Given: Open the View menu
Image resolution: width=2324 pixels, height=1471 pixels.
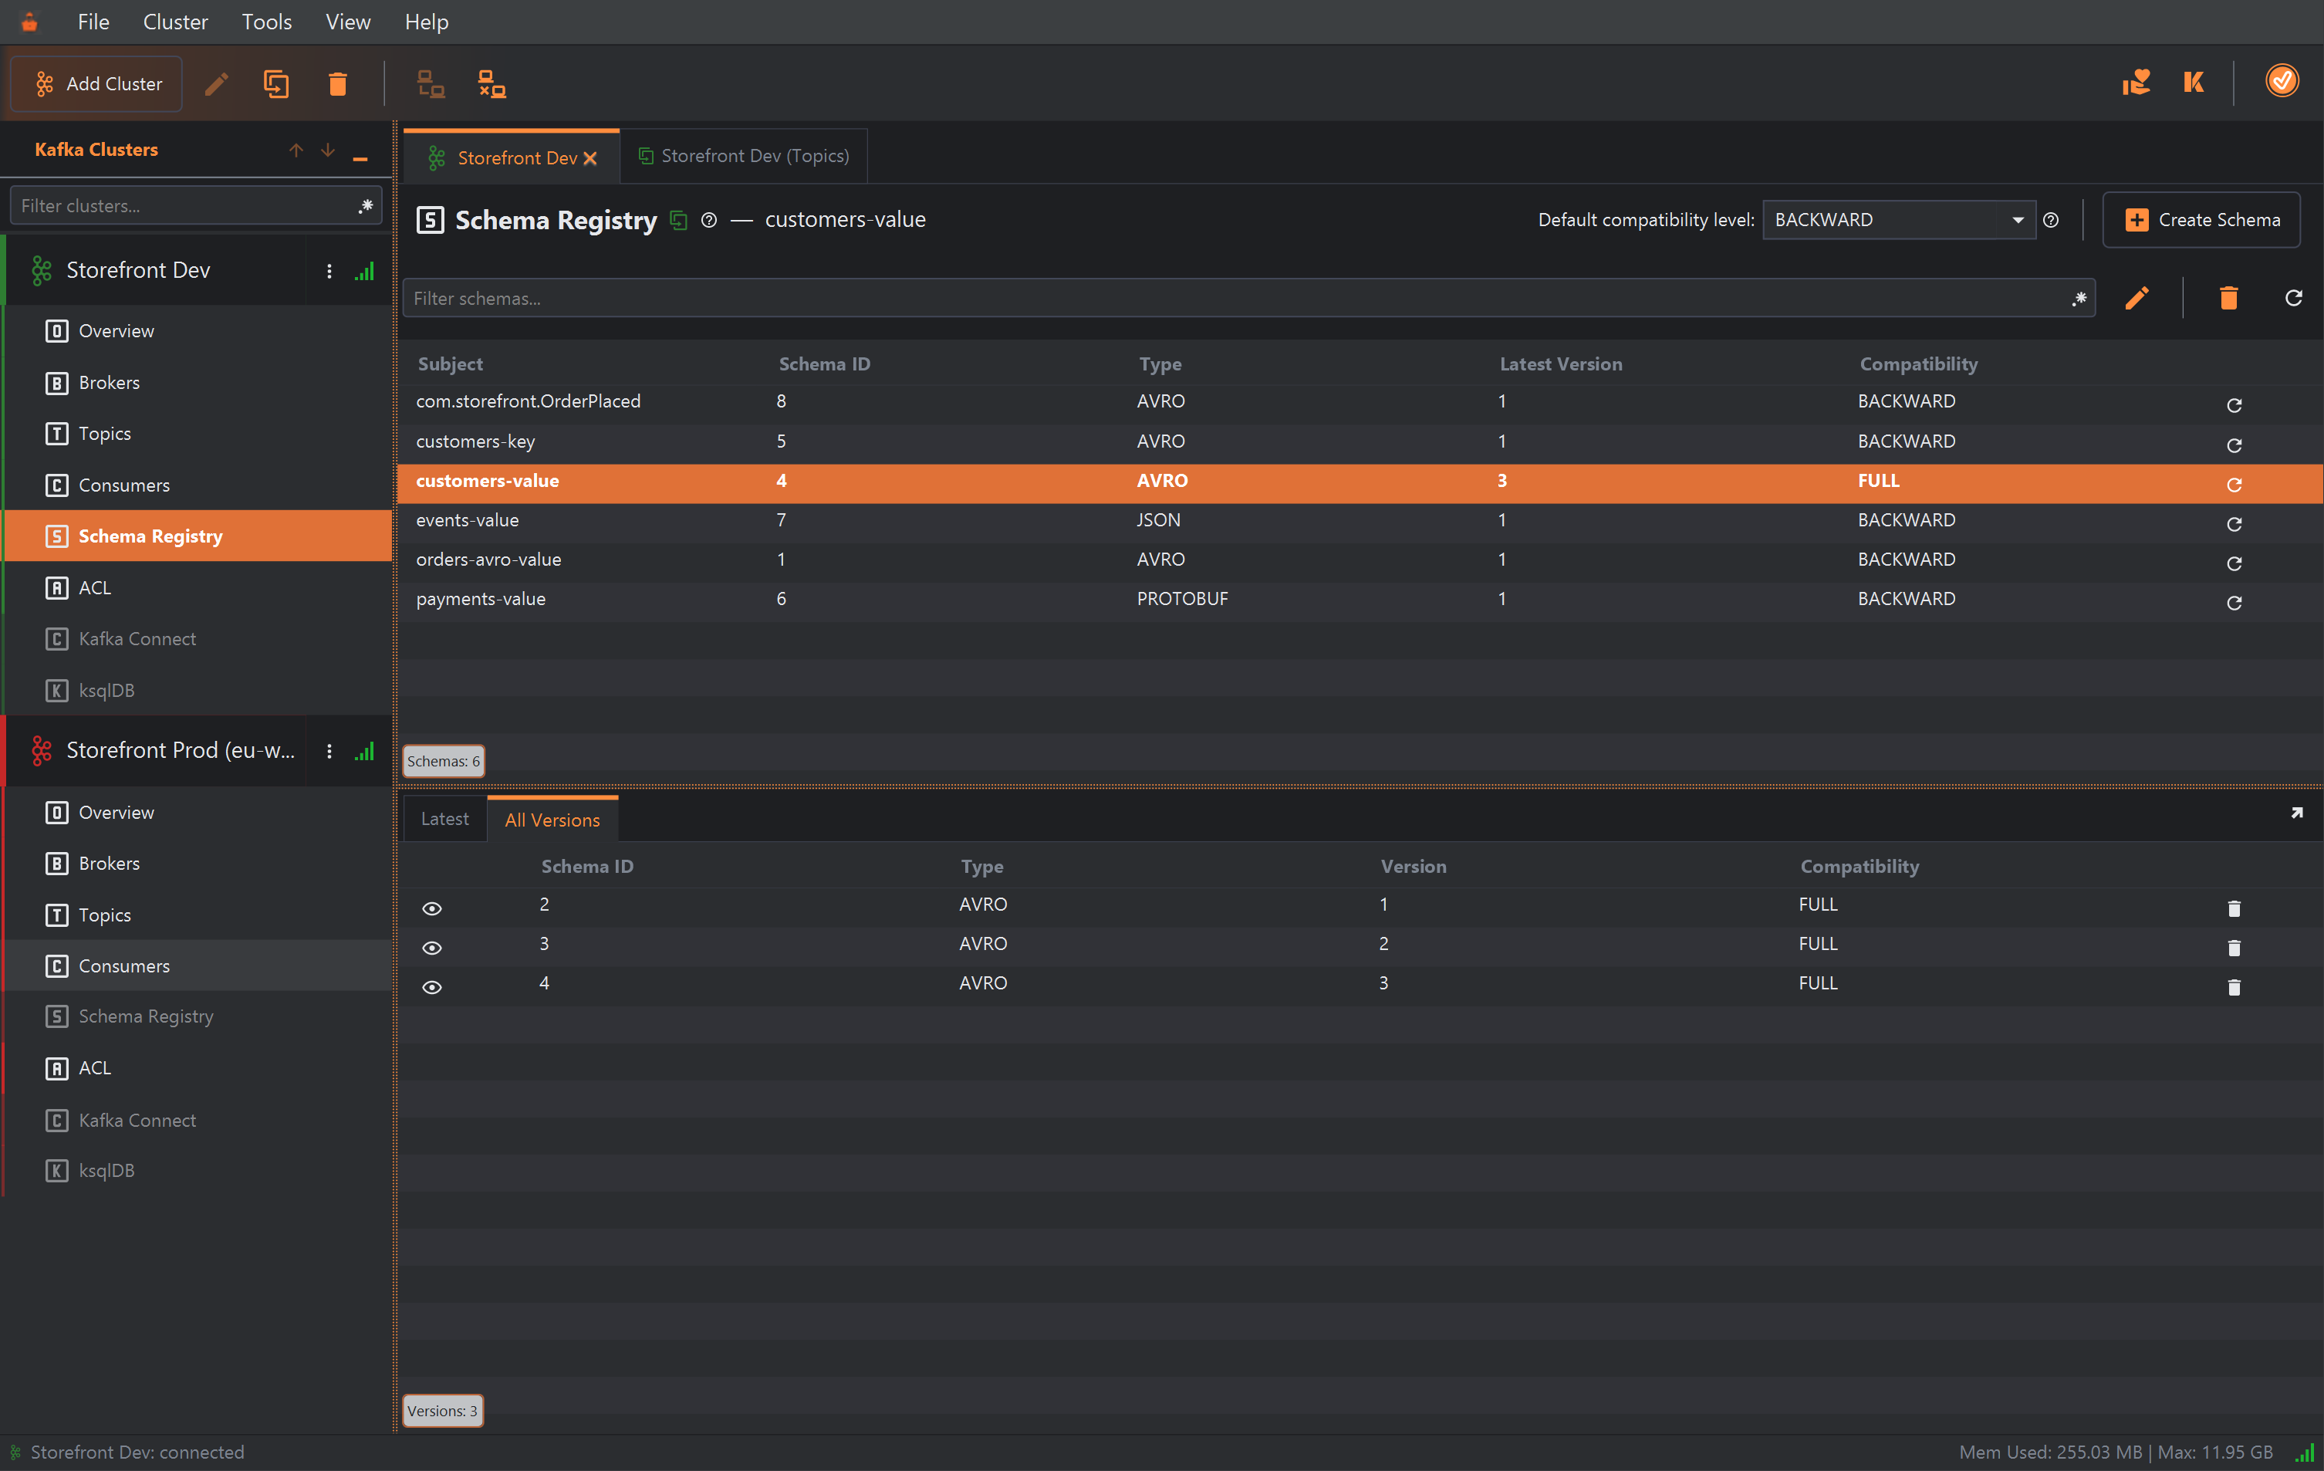Looking at the screenshot, I should 347,22.
